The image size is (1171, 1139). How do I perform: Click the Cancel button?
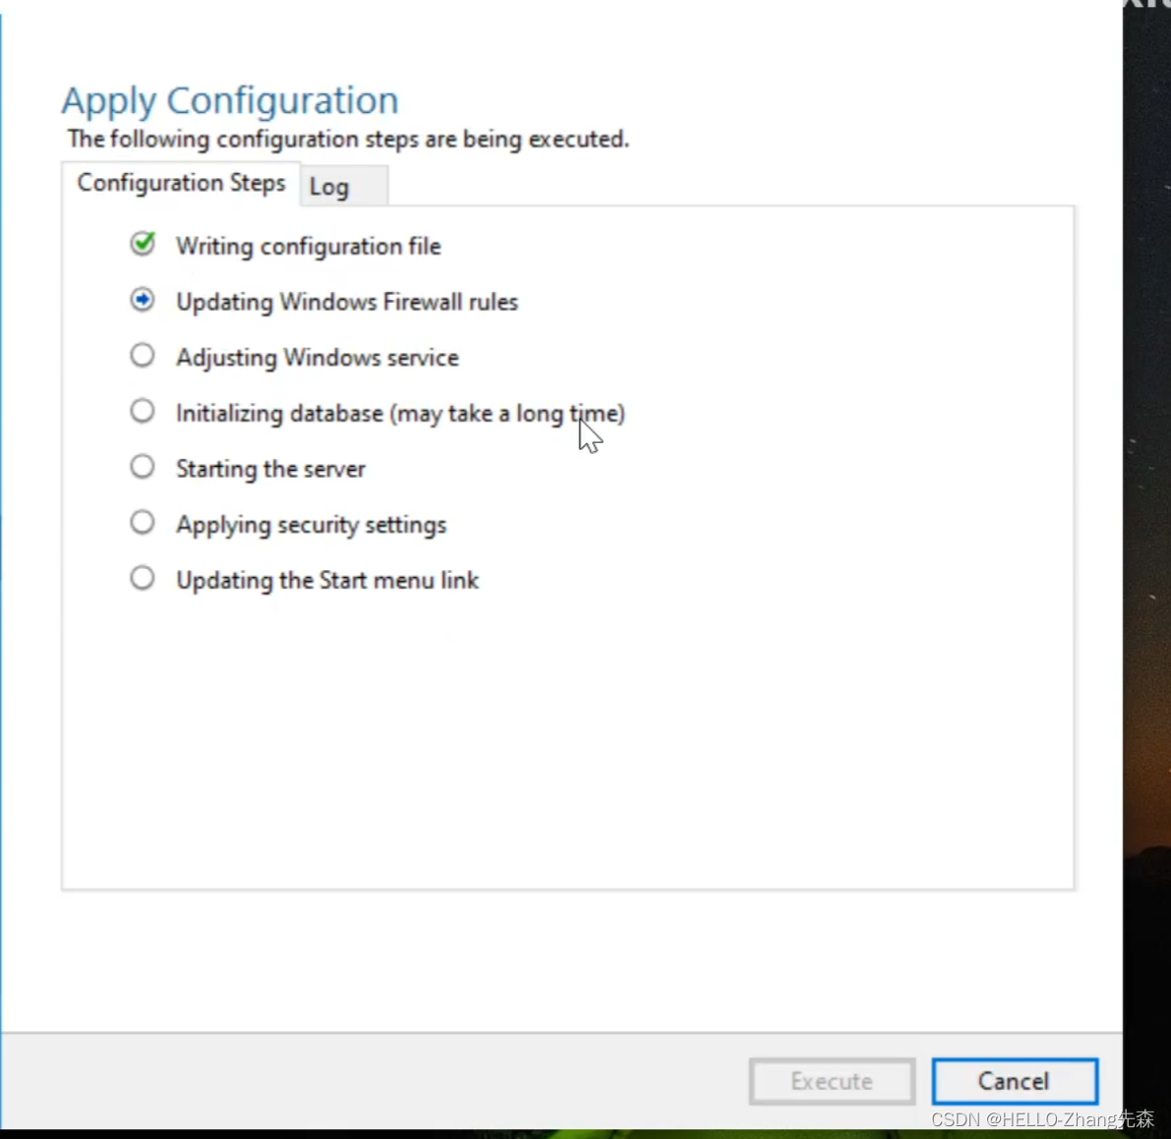click(1014, 1081)
